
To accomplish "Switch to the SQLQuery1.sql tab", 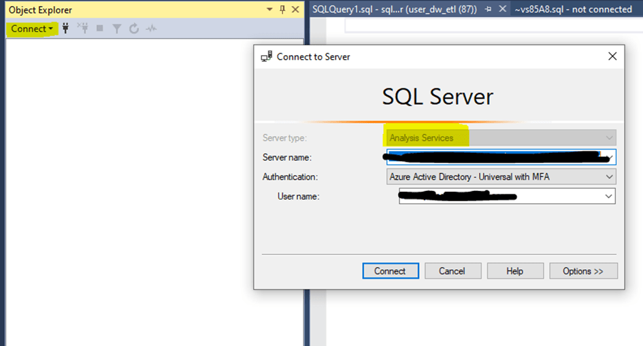I will (395, 10).
